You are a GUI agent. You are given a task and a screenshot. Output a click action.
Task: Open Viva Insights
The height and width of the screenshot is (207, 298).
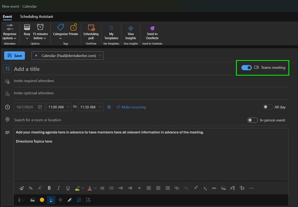pos(130,33)
